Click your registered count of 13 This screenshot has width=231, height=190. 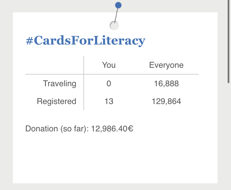click(109, 101)
